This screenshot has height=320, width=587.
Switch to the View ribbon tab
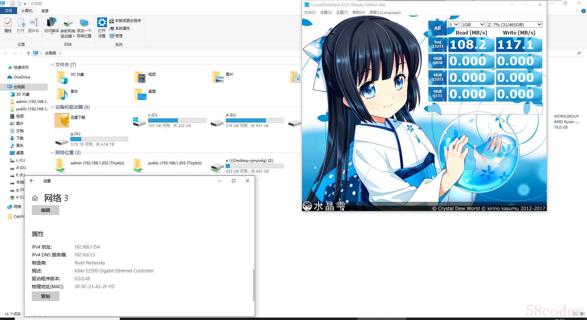click(x=45, y=11)
